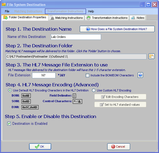Viewport: 159px width, 153px height.
Task: Enable Include the BOM/EOM Characters checkbox
Action: click(87, 75)
